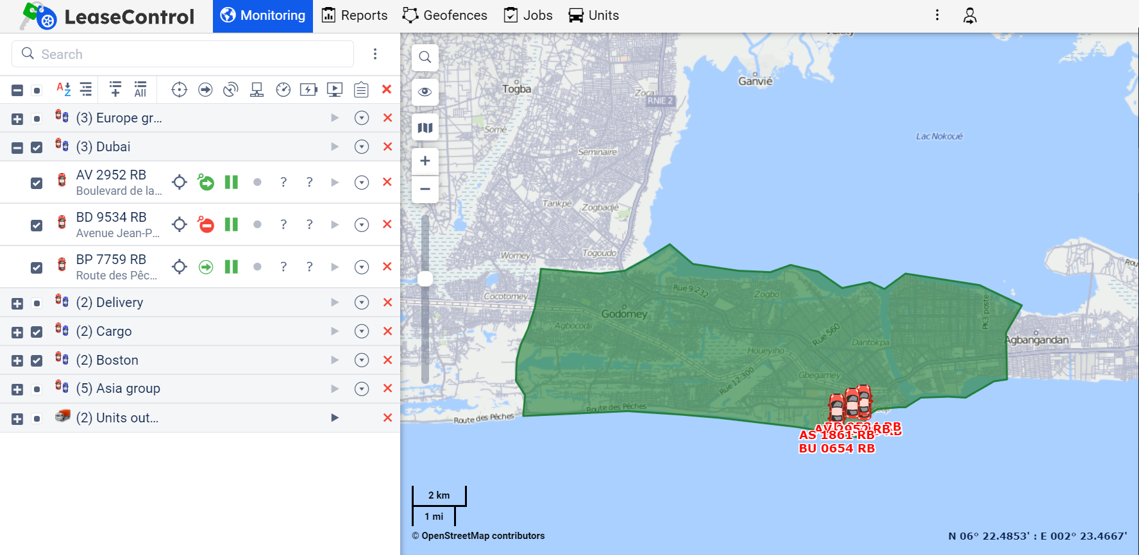The image size is (1139, 555).
Task: Toggle map visibility eye button
Action: coord(425,92)
